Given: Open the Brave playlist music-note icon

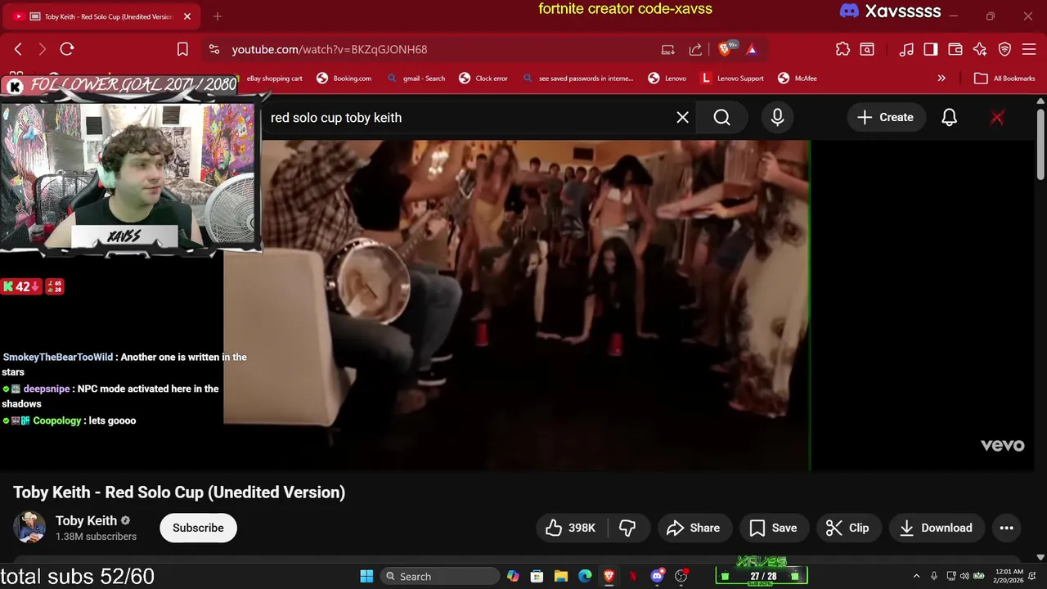Looking at the screenshot, I should point(905,49).
